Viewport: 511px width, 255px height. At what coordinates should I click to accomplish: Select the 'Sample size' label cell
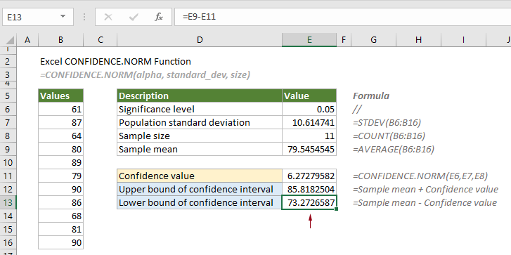click(x=200, y=136)
